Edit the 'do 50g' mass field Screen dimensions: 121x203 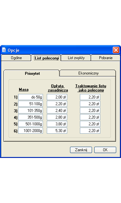coord(31,97)
